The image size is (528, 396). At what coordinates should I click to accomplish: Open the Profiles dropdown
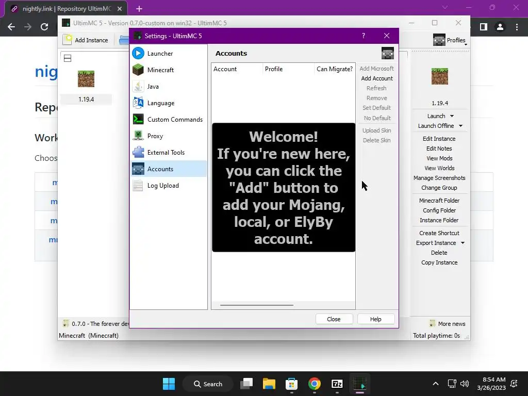(450, 40)
